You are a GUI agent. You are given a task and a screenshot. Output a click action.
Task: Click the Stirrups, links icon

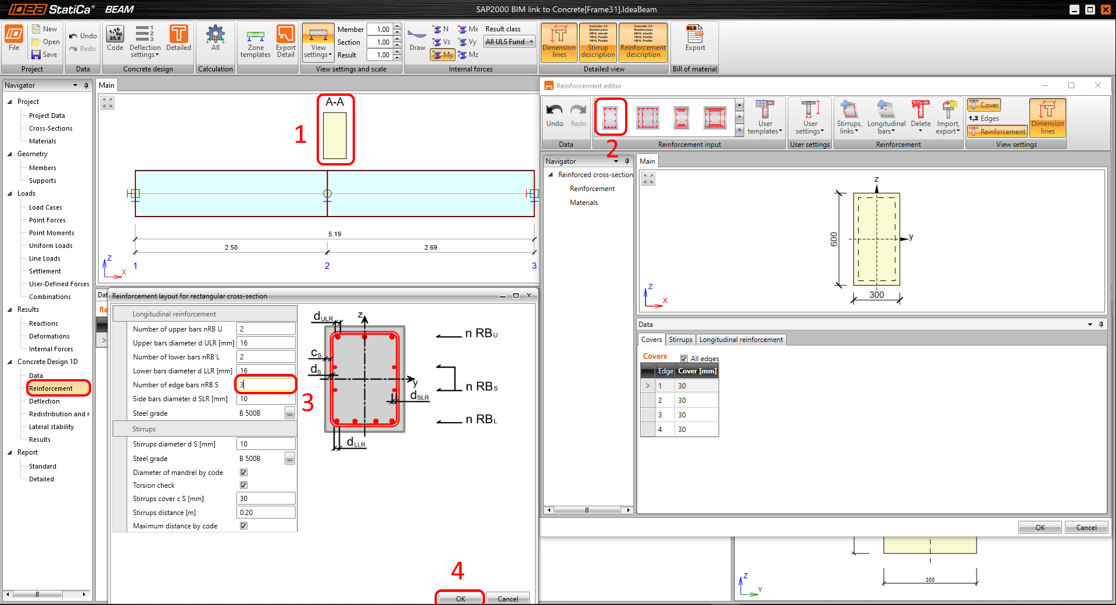pyautogui.click(x=849, y=116)
